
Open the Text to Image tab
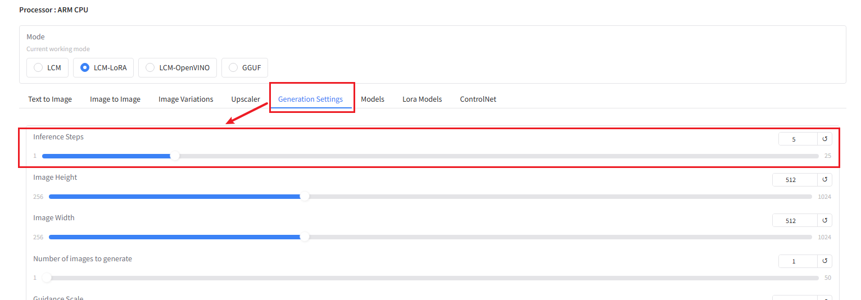click(50, 99)
